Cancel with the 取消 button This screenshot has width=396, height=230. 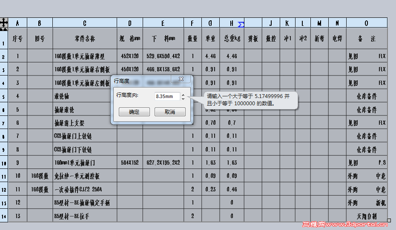[170, 112]
